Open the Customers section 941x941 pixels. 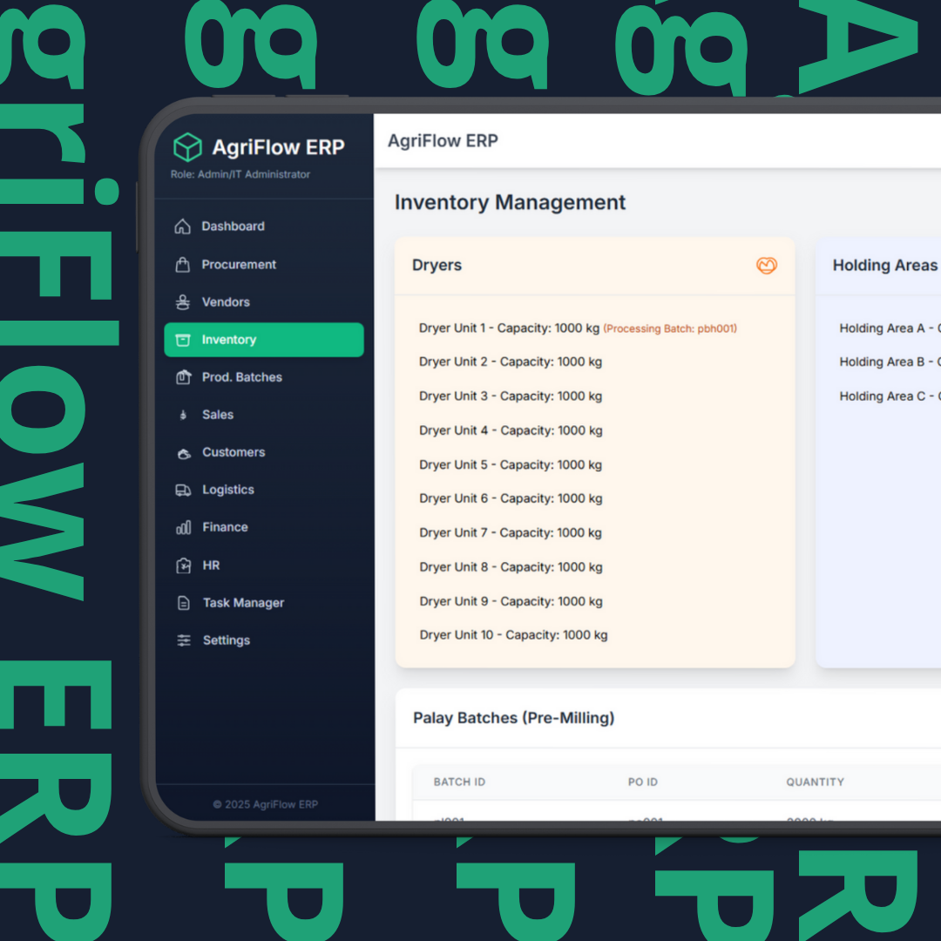point(233,452)
